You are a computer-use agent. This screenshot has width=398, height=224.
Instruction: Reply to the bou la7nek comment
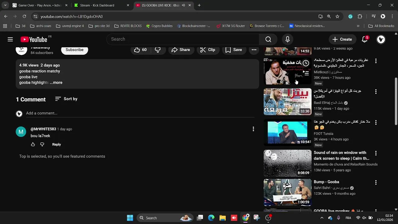[57, 144]
